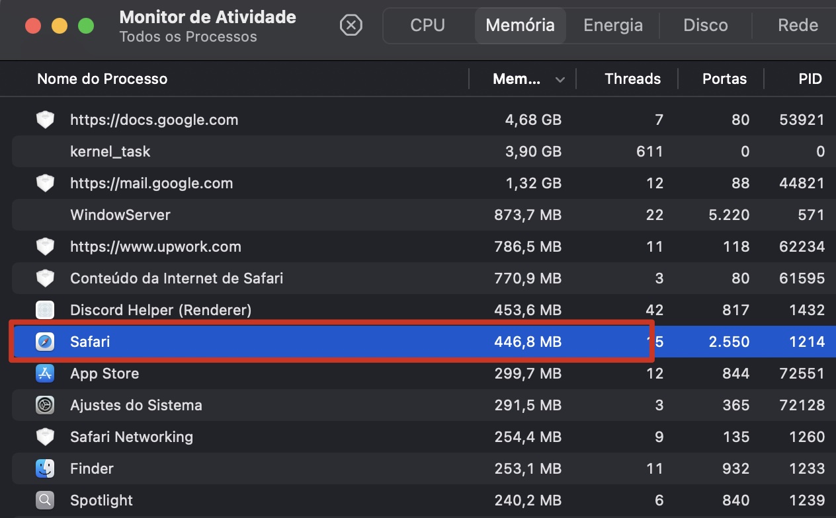Click the Safari compass icon in its row
The height and width of the screenshot is (518, 836).
tap(44, 342)
